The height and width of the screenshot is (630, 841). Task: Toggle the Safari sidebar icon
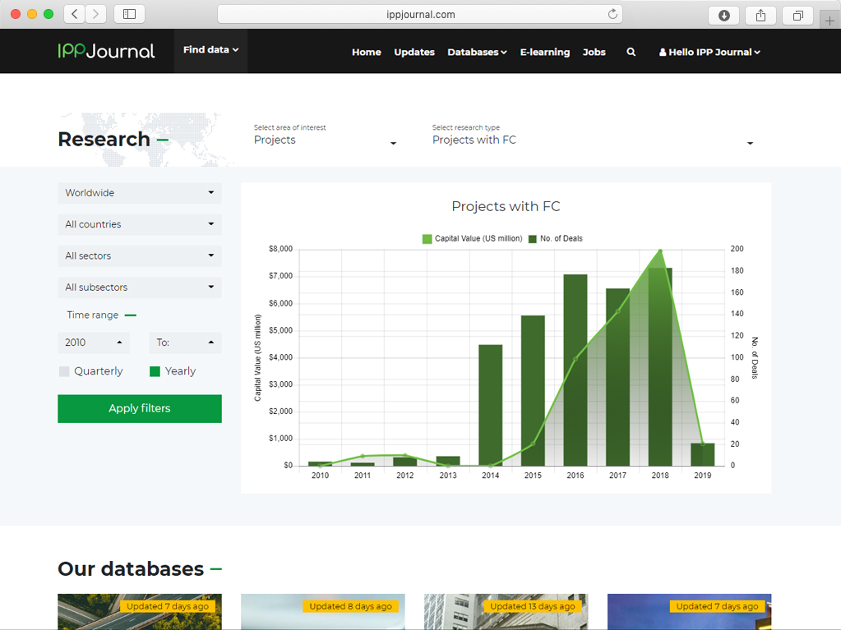coord(129,14)
